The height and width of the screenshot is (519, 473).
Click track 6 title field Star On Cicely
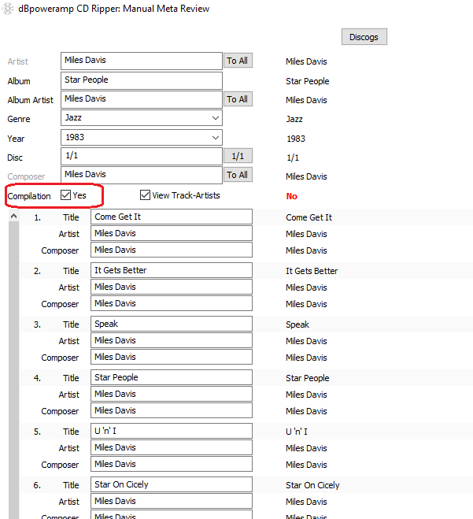[171, 484]
